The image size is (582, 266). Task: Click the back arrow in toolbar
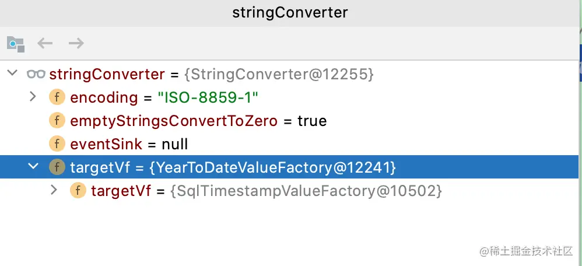coord(45,44)
